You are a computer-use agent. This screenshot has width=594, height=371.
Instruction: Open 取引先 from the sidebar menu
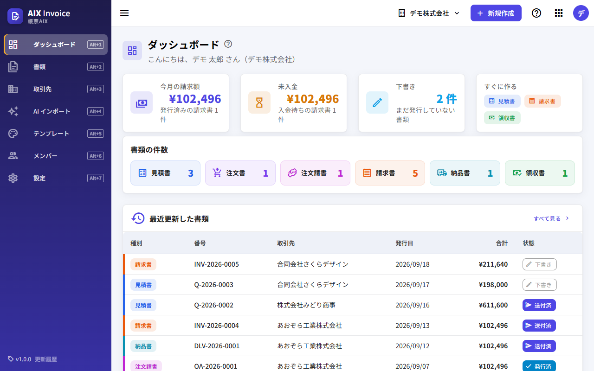click(x=56, y=89)
